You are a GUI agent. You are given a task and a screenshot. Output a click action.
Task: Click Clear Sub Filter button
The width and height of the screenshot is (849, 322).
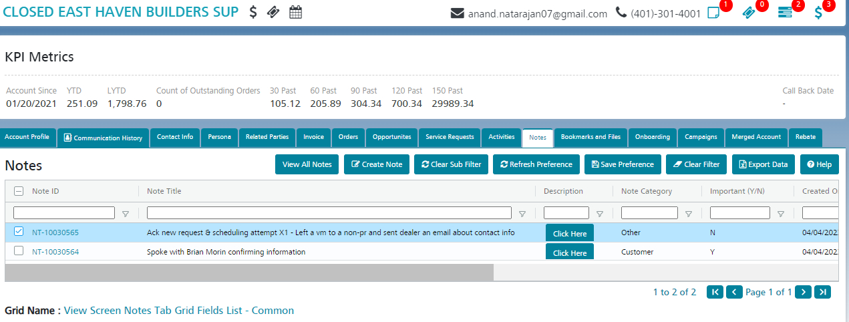451,164
